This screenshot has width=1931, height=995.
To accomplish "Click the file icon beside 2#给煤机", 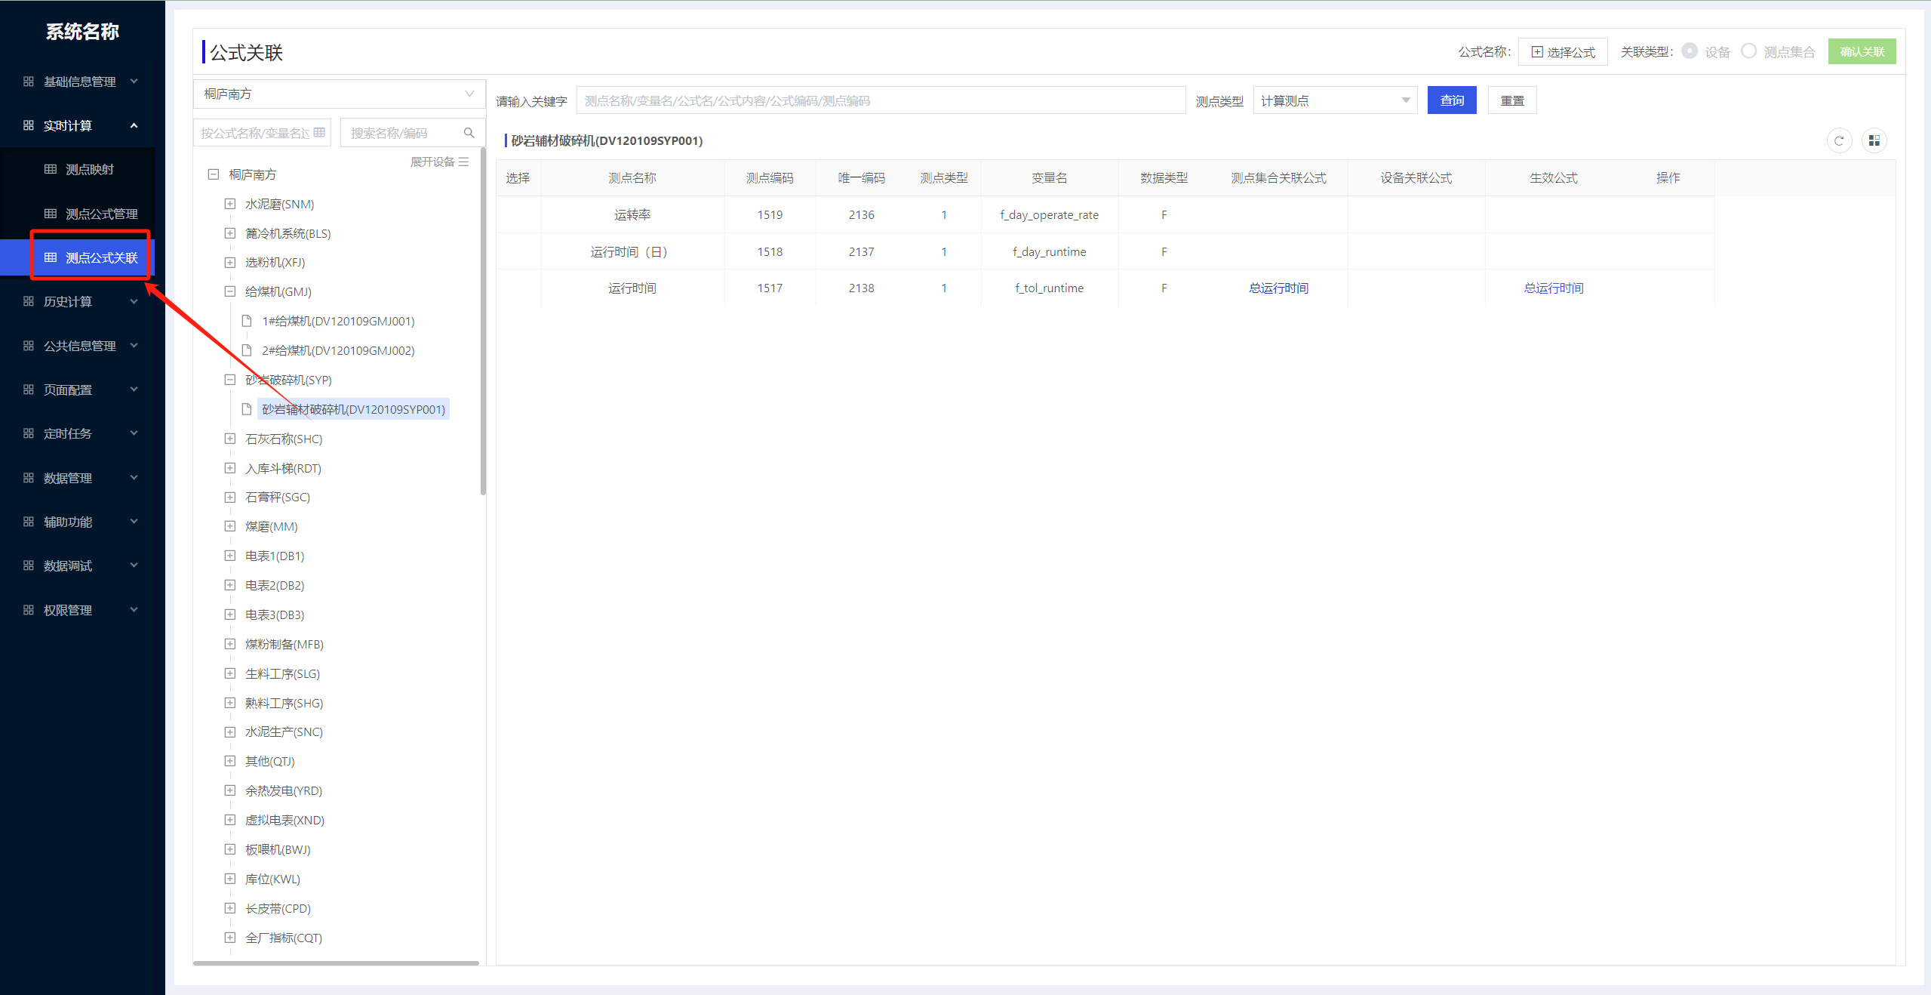I will tap(246, 350).
